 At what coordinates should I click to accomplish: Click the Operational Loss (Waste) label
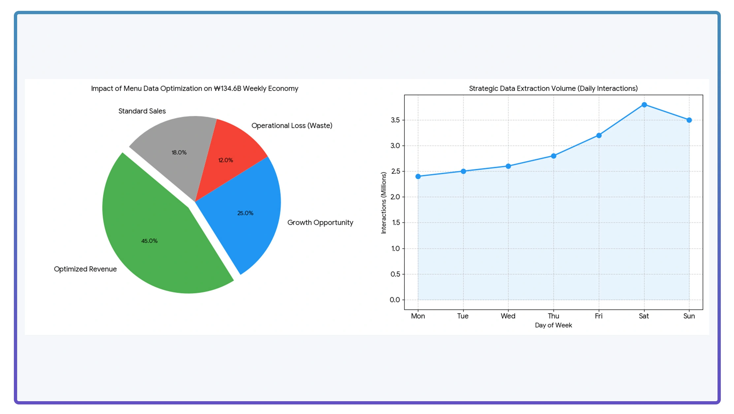point(292,126)
